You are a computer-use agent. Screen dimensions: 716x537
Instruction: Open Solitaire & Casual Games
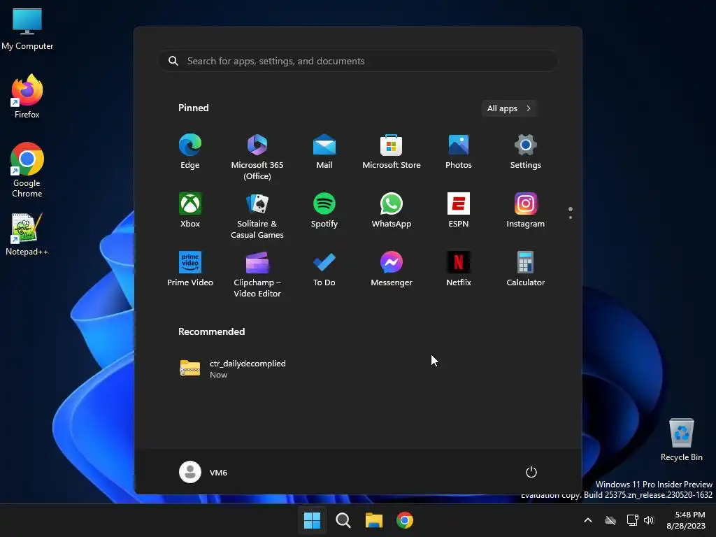click(x=257, y=215)
